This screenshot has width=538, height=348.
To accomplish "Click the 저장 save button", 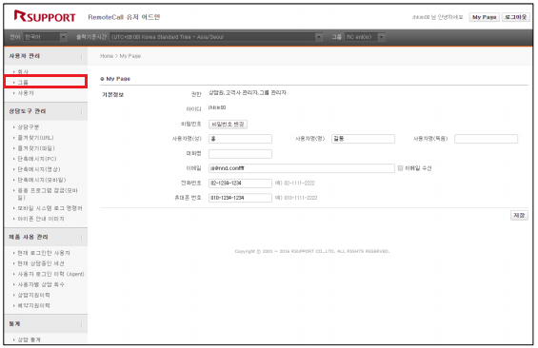I will tap(519, 216).
